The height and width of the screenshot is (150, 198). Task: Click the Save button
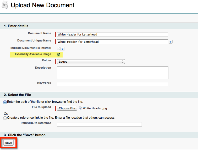8,143
